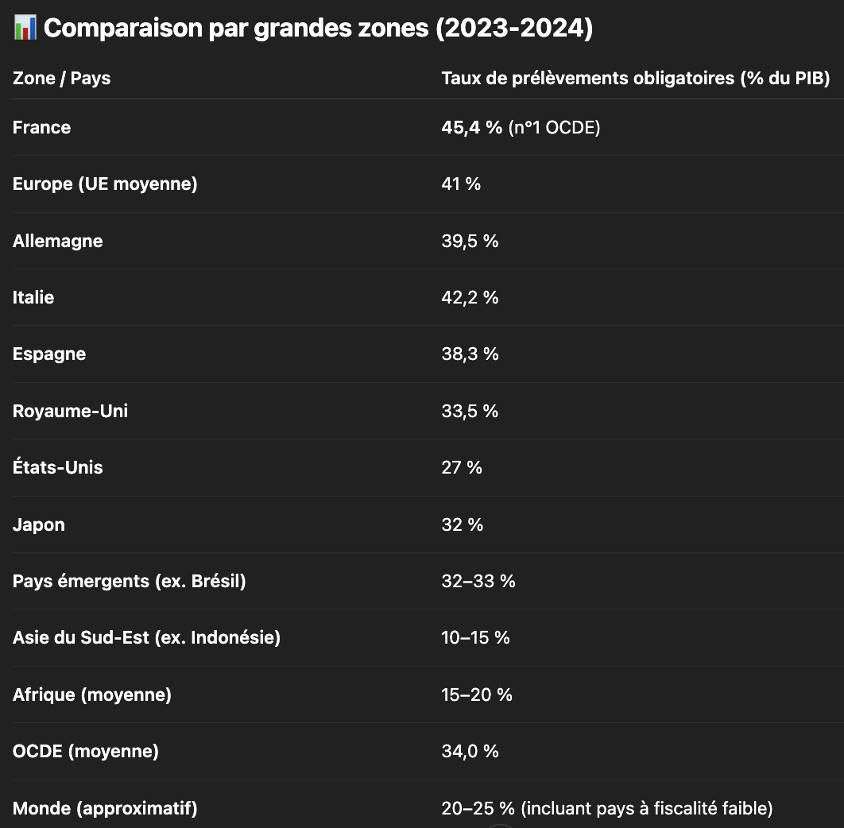This screenshot has height=828, width=844.
Task: Click the bar chart emoji icon in heading
Action: pyautogui.click(x=25, y=28)
